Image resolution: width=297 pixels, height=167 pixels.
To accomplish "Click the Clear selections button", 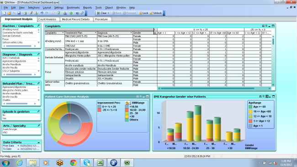I will (102, 13).
